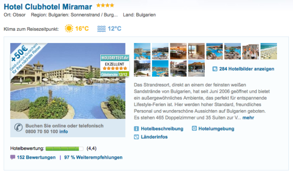Image resolution: width=293 pixels, height=177 pixels.
Task: Click the '16°C' air temperature value
Action: tap(82, 28)
